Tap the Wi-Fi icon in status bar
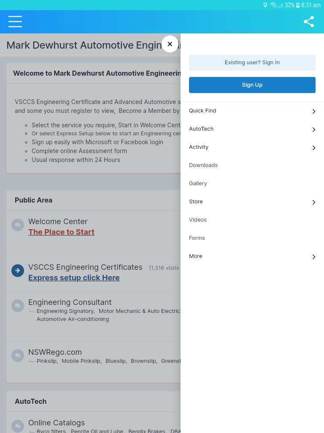Screen dimensions: 324x433 (x=273, y=5)
